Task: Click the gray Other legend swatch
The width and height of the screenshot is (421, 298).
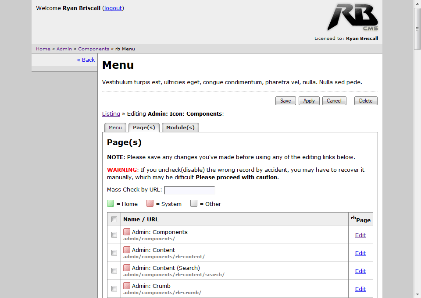Action: 194,203
